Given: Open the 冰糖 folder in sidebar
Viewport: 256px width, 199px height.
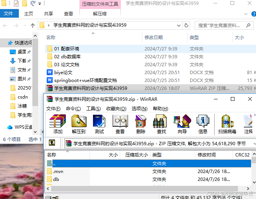Looking at the screenshot, I should pyautogui.click(x=19, y=106).
